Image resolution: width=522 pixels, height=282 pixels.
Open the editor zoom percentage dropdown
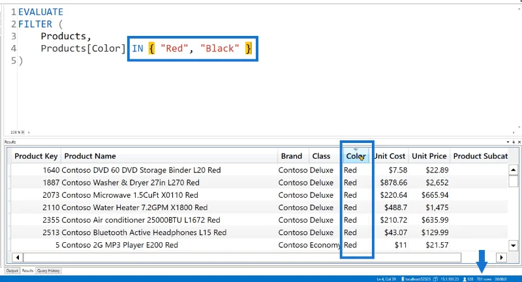(x=23, y=132)
